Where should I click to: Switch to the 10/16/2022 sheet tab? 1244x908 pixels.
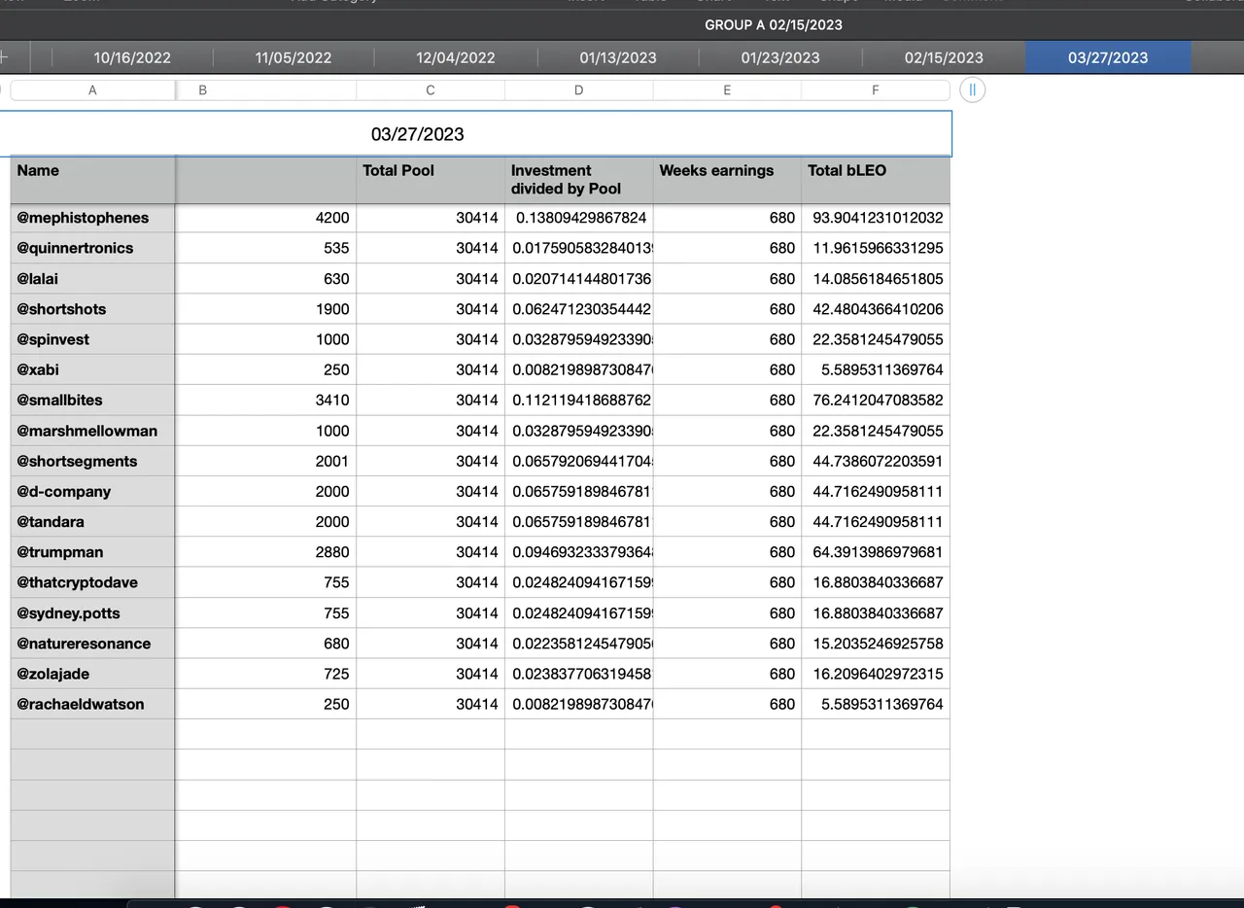pos(132,57)
